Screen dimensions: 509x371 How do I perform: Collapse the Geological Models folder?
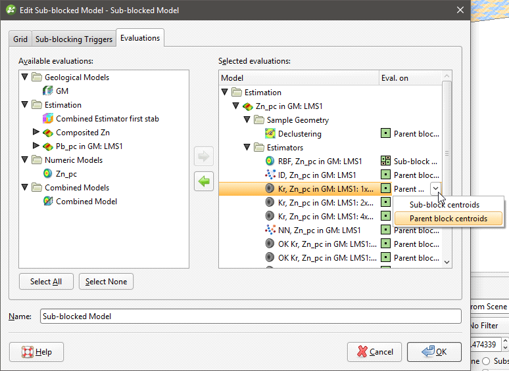(x=25, y=77)
